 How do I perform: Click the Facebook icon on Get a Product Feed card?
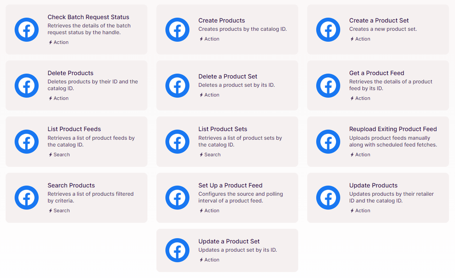tap(328, 85)
